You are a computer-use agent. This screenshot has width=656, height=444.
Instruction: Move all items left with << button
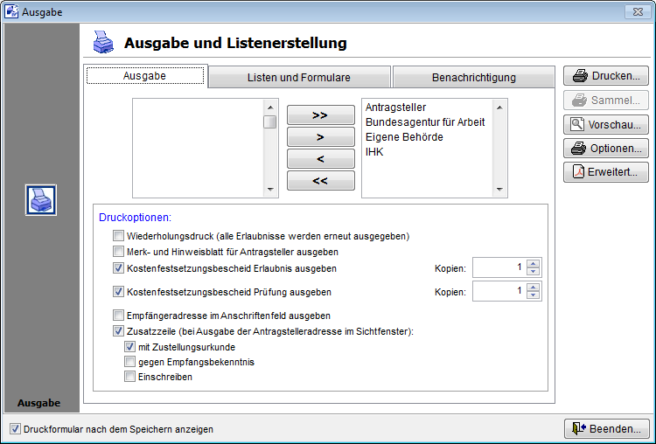[x=320, y=181]
